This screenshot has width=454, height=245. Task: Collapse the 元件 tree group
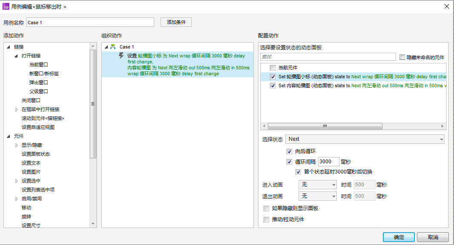[9, 136]
